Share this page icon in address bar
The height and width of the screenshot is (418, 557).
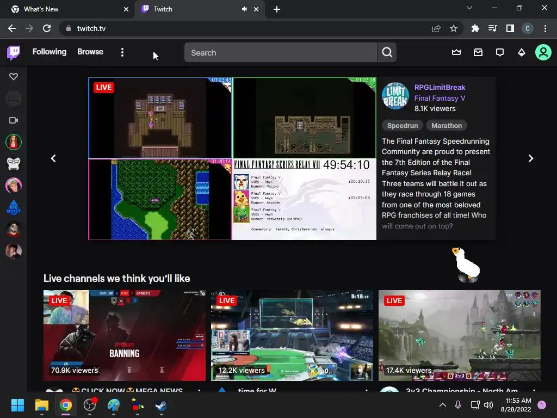(436, 28)
